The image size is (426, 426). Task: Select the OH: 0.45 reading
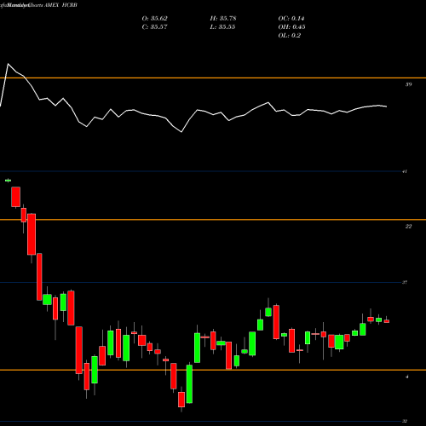point(292,27)
